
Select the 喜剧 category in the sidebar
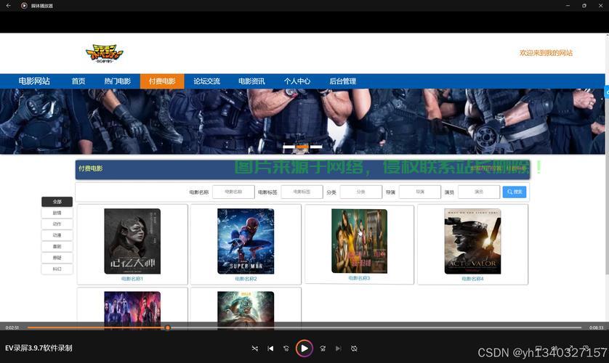(x=57, y=247)
